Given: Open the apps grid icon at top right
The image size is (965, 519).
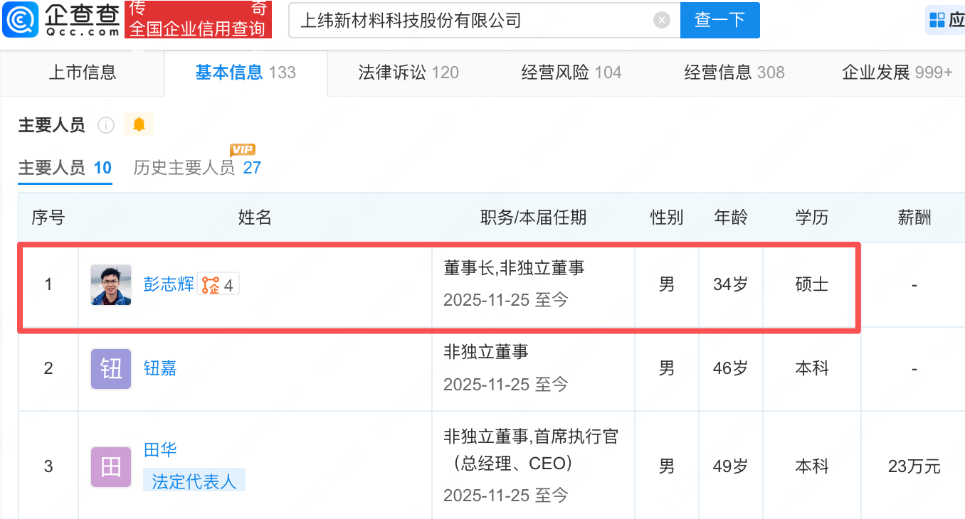Looking at the screenshot, I should point(937,20).
